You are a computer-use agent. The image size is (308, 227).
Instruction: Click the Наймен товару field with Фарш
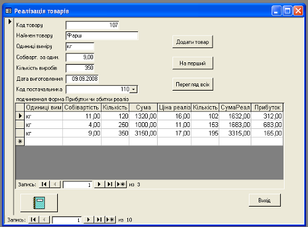[102, 36]
